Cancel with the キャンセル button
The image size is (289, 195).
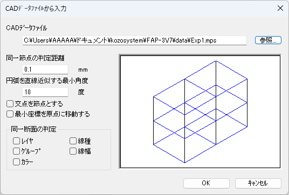point(258,183)
